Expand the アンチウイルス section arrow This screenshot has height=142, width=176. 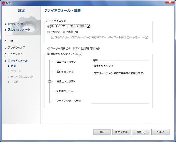pos(6,48)
